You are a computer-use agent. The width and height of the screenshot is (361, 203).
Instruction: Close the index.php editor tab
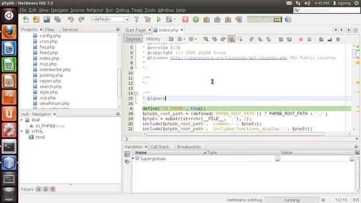coord(182,30)
